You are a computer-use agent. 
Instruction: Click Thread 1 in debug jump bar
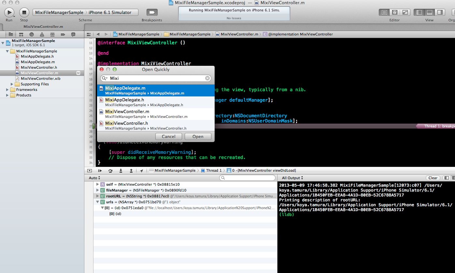tap(211, 170)
